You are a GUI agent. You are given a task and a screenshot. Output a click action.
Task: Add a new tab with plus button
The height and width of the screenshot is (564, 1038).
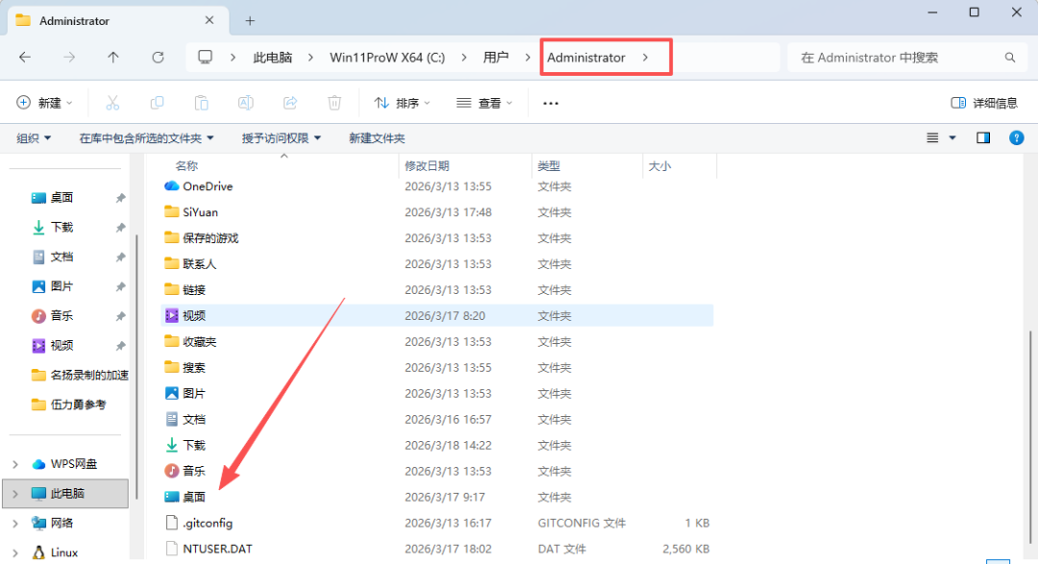click(250, 20)
